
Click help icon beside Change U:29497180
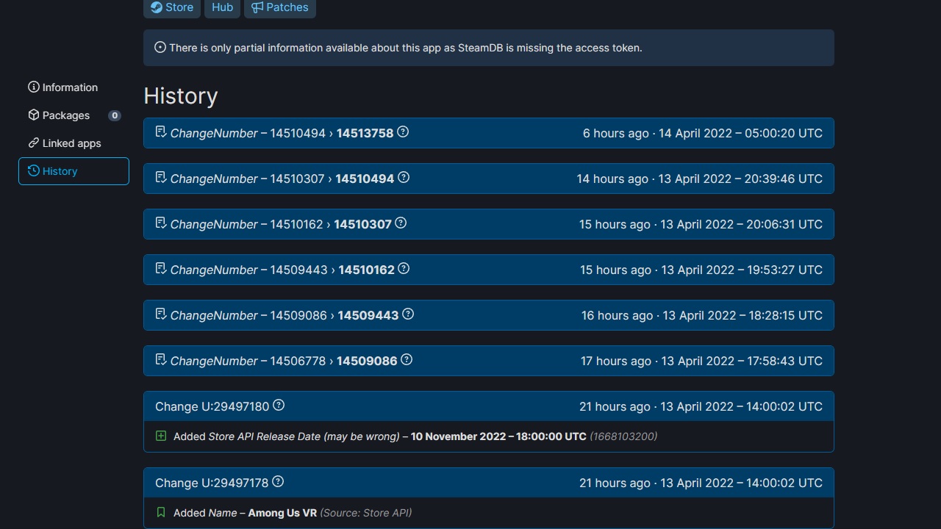click(279, 406)
